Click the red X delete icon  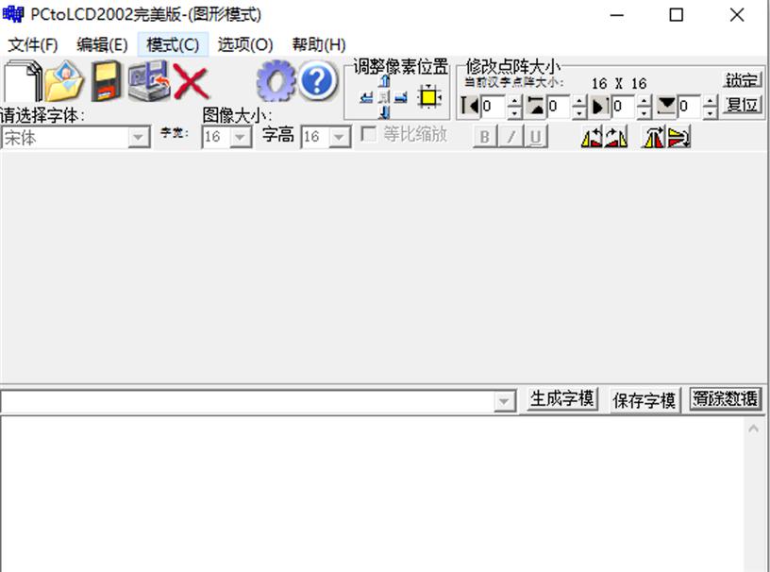[191, 81]
